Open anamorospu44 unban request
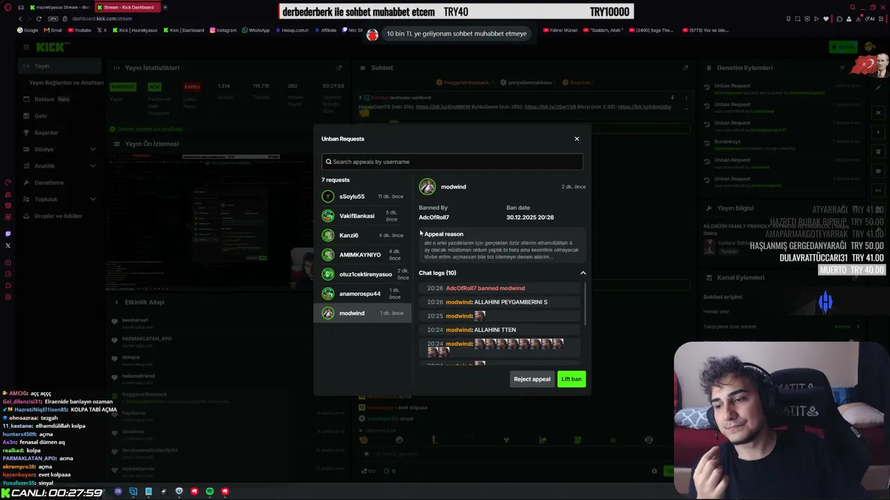The width and height of the screenshot is (890, 500). click(362, 294)
